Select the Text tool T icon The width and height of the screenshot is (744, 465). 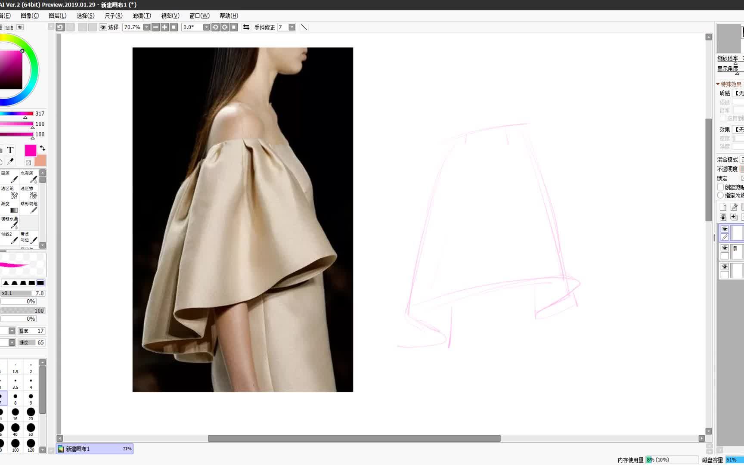pos(10,150)
